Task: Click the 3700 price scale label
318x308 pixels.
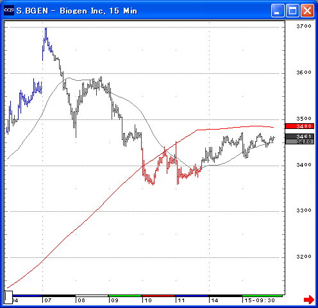Action: (304, 26)
